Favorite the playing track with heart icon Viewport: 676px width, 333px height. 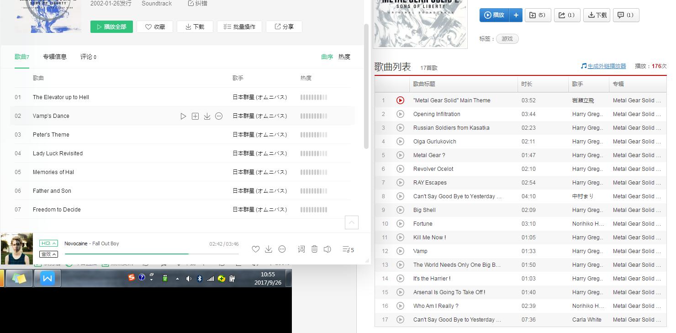[x=255, y=249]
